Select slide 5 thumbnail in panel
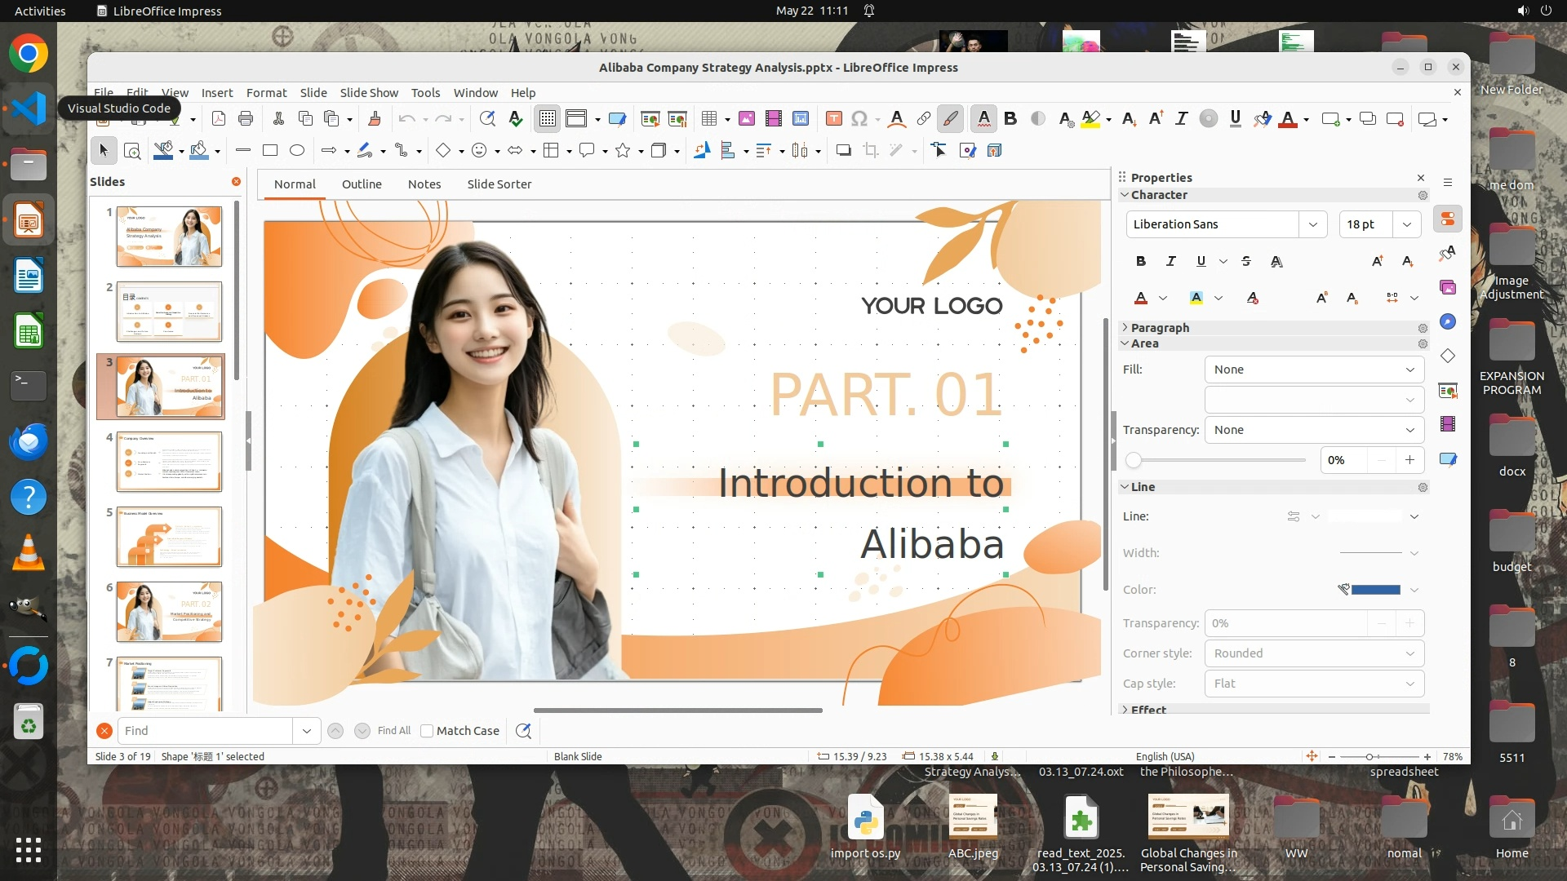 click(x=169, y=536)
